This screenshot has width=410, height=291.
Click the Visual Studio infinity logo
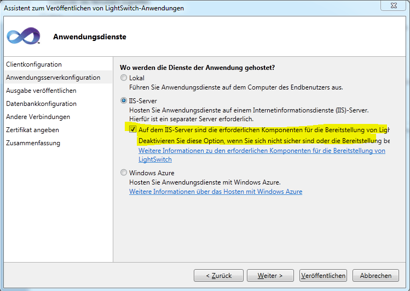click(24, 36)
